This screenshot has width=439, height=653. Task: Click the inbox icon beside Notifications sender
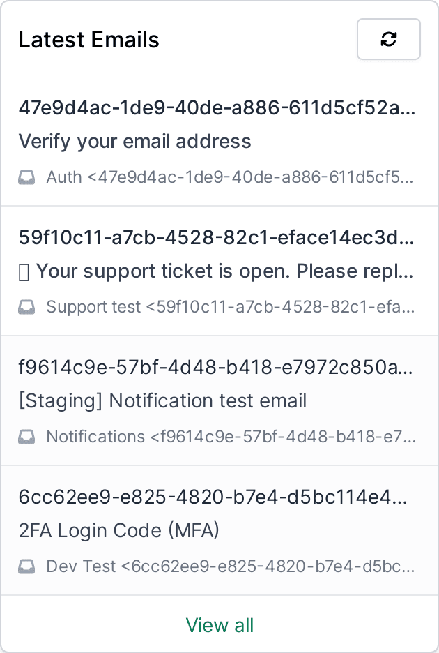[26, 436]
